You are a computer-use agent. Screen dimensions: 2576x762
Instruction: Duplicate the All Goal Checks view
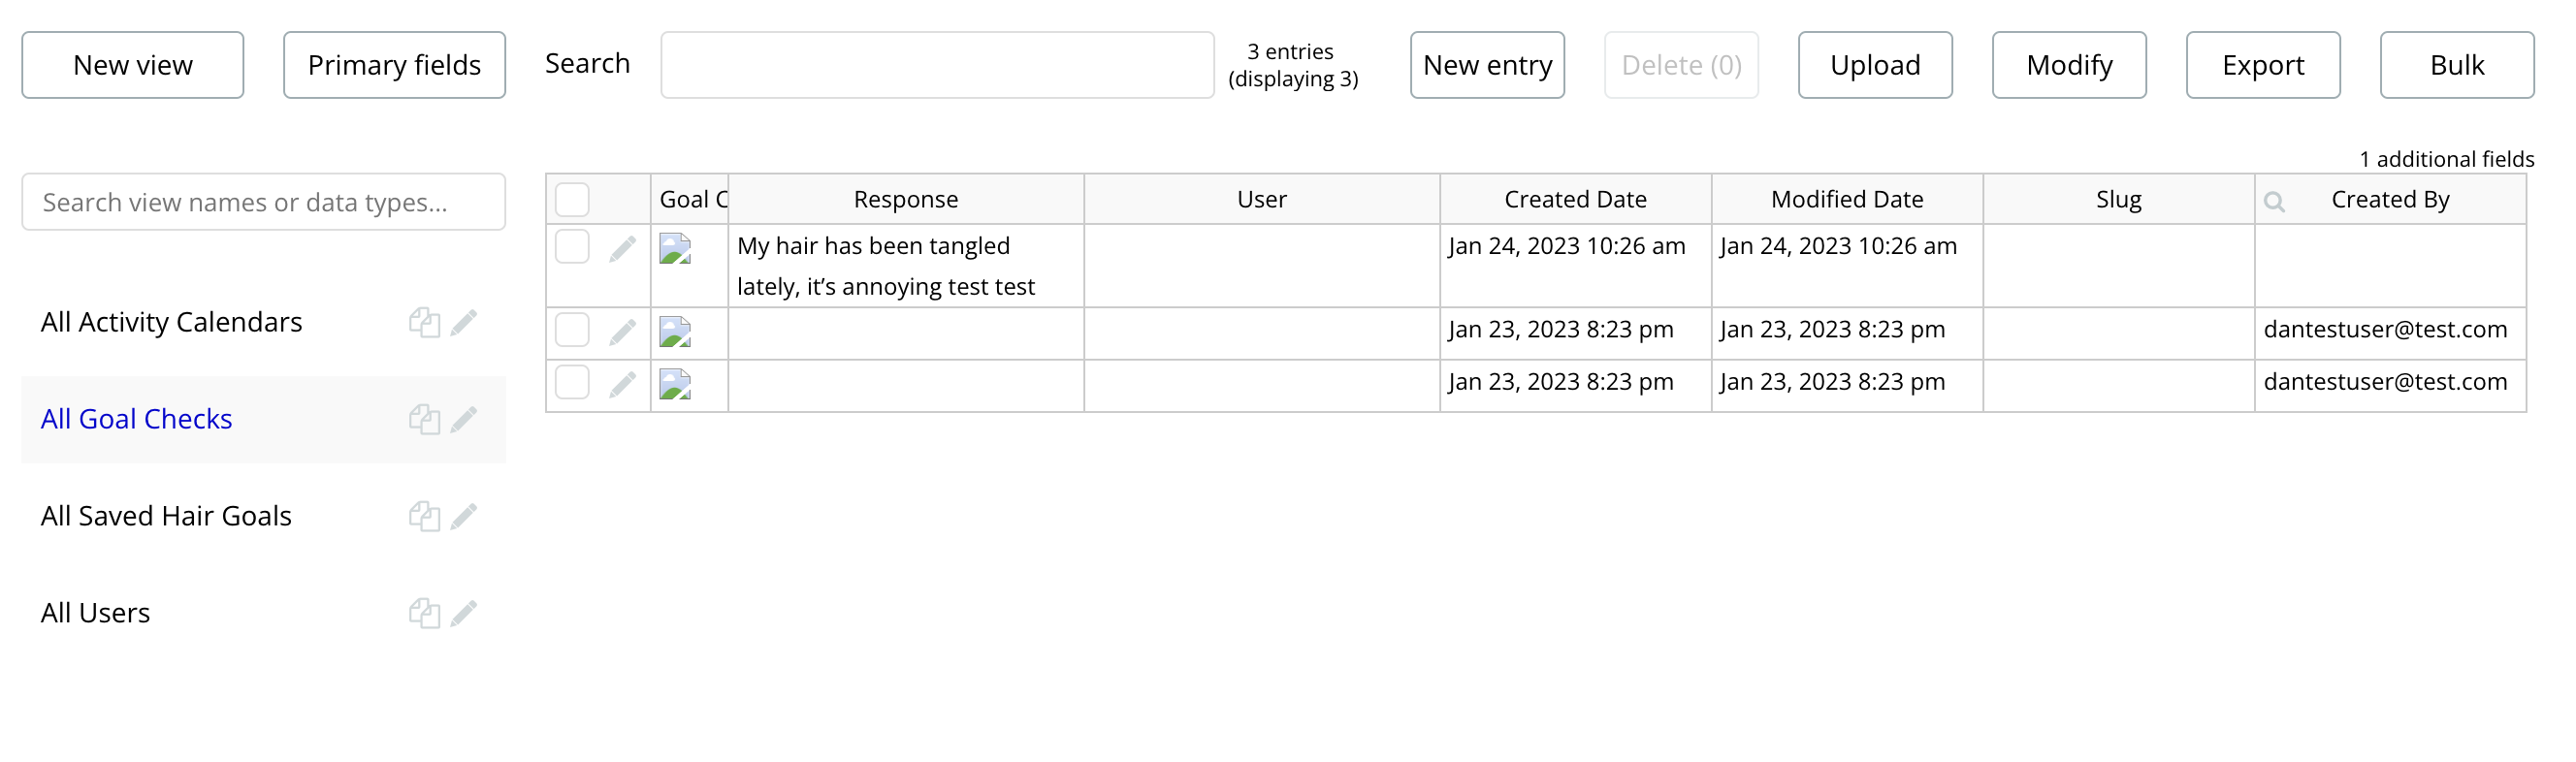pyautogui.click(x=424, y=420)
